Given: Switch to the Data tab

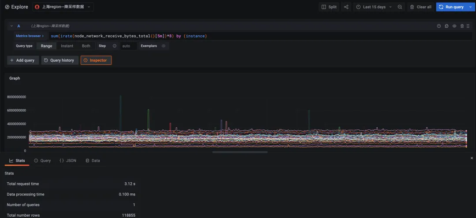Looking at the screenshot, I should [93, 161].
